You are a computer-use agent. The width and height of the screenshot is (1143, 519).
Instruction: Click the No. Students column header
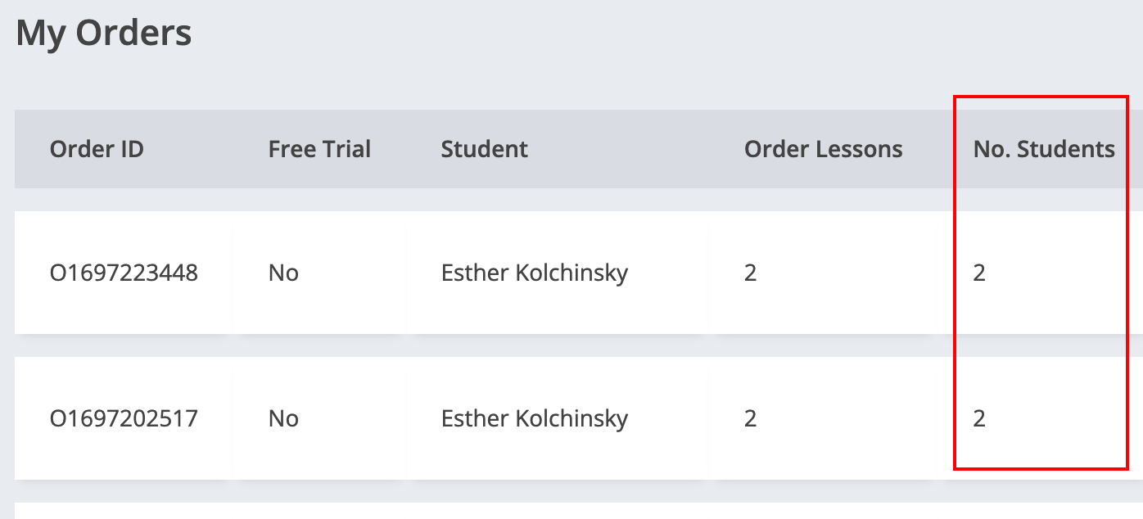tap(1044, 149)
